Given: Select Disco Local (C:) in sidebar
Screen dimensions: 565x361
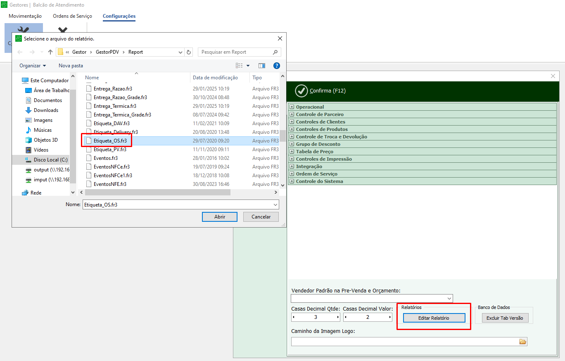Looking at the screenshot, I should (50, 160).
